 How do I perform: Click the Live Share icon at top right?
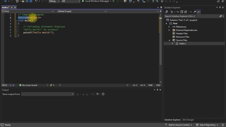point(218,1)
